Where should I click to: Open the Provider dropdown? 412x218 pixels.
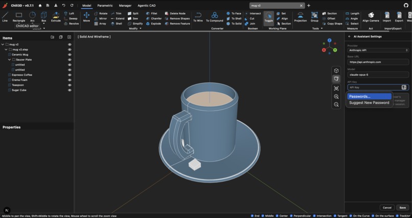pos(378,50)
